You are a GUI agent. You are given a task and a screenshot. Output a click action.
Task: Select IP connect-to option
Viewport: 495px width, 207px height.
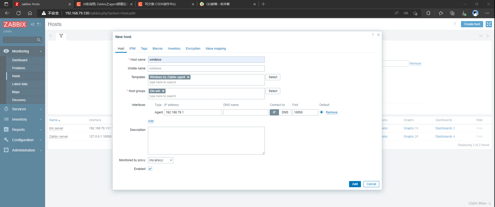(x=274, y=112)
